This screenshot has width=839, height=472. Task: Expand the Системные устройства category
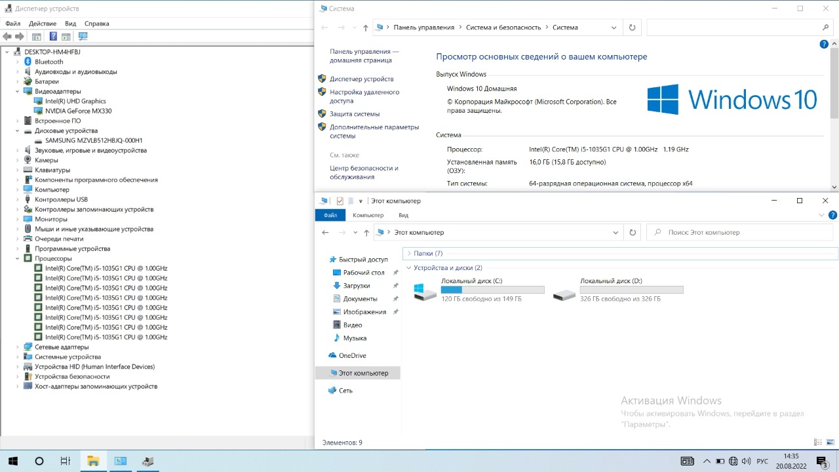tap(18, 357)
